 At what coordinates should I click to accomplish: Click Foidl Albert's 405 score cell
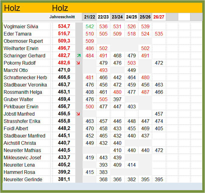click(x=159, y=128)
